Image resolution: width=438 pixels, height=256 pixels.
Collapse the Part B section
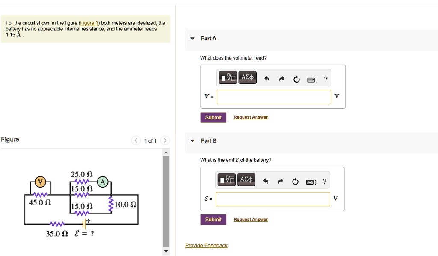pos(192,140)
